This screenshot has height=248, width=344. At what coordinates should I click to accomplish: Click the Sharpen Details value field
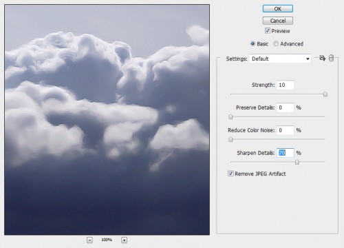tap(286, 153)
